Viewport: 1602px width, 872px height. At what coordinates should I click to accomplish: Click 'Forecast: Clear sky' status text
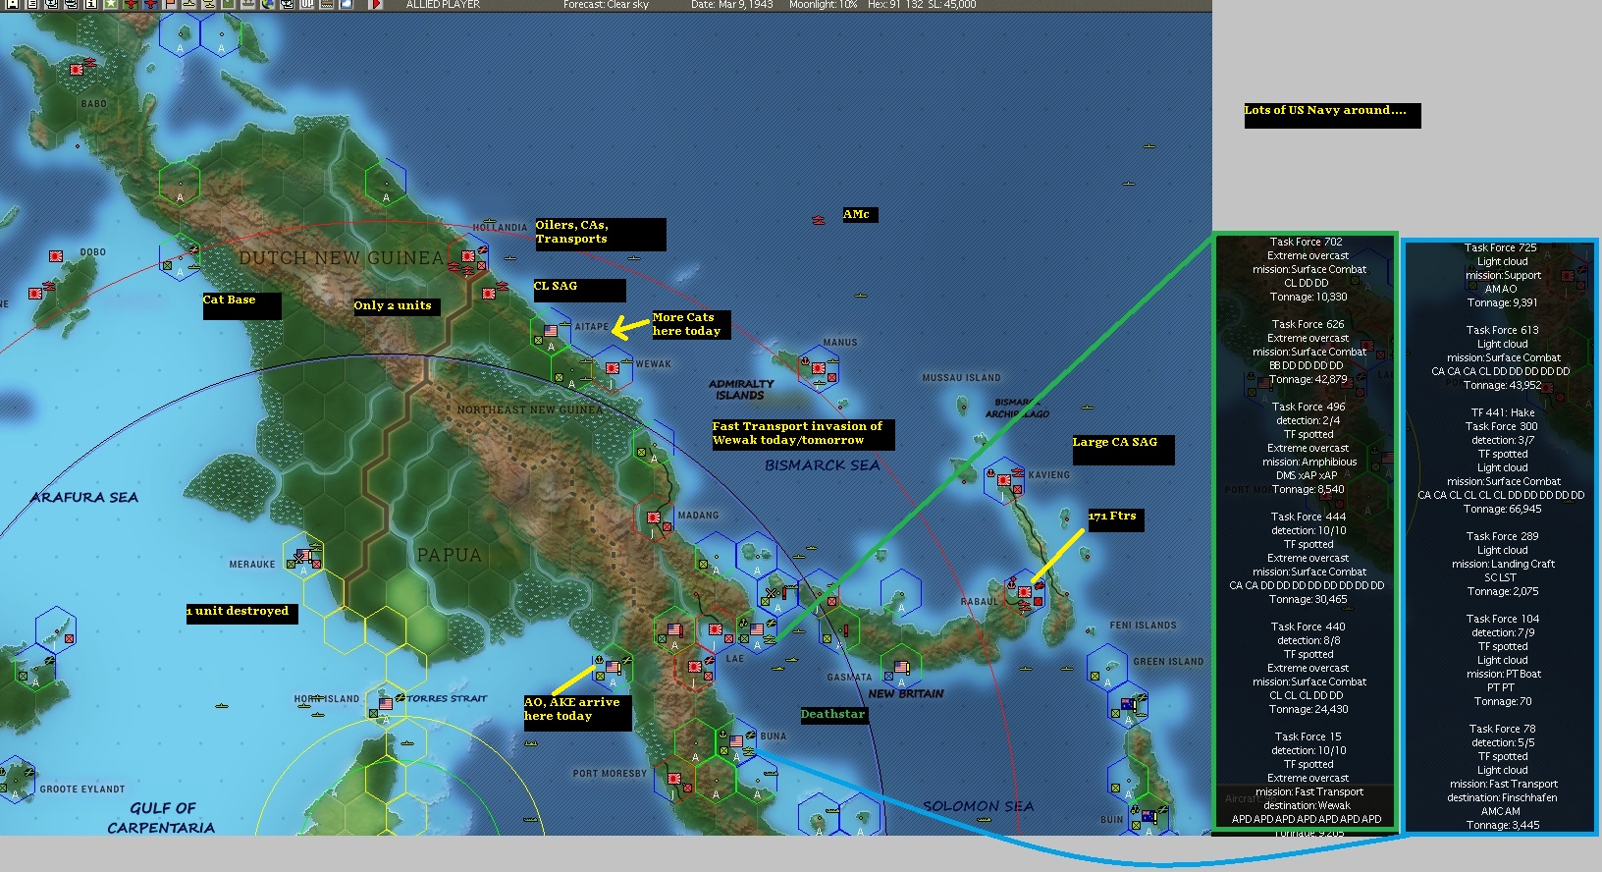tap(606, 5)
